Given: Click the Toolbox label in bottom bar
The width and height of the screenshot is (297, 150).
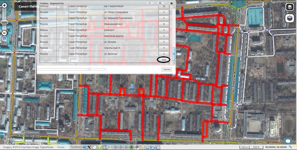Looking at the screenshot, I should (76, 147).
